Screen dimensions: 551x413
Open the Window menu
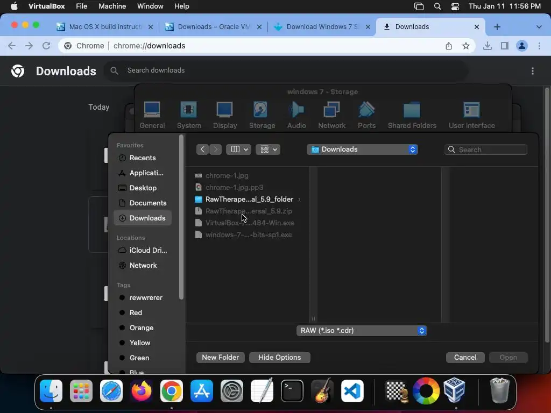pyautogui.click(x=150, y=6)
